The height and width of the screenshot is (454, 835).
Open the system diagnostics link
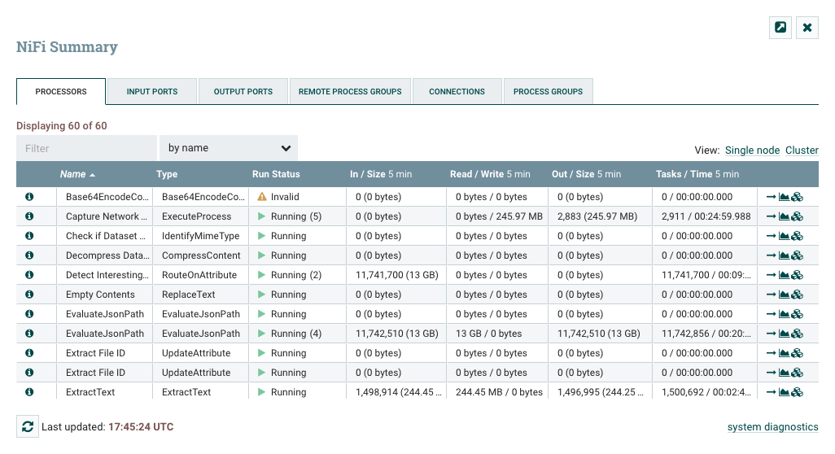click(x=772, y=427)
